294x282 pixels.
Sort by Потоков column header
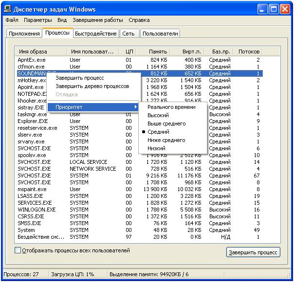point(248,52)
